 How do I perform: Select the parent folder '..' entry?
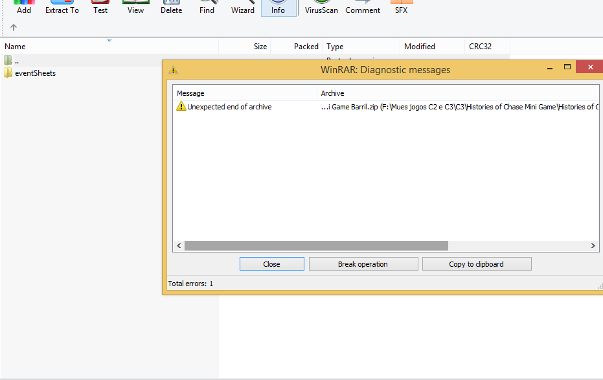click(x=12, y=60)
